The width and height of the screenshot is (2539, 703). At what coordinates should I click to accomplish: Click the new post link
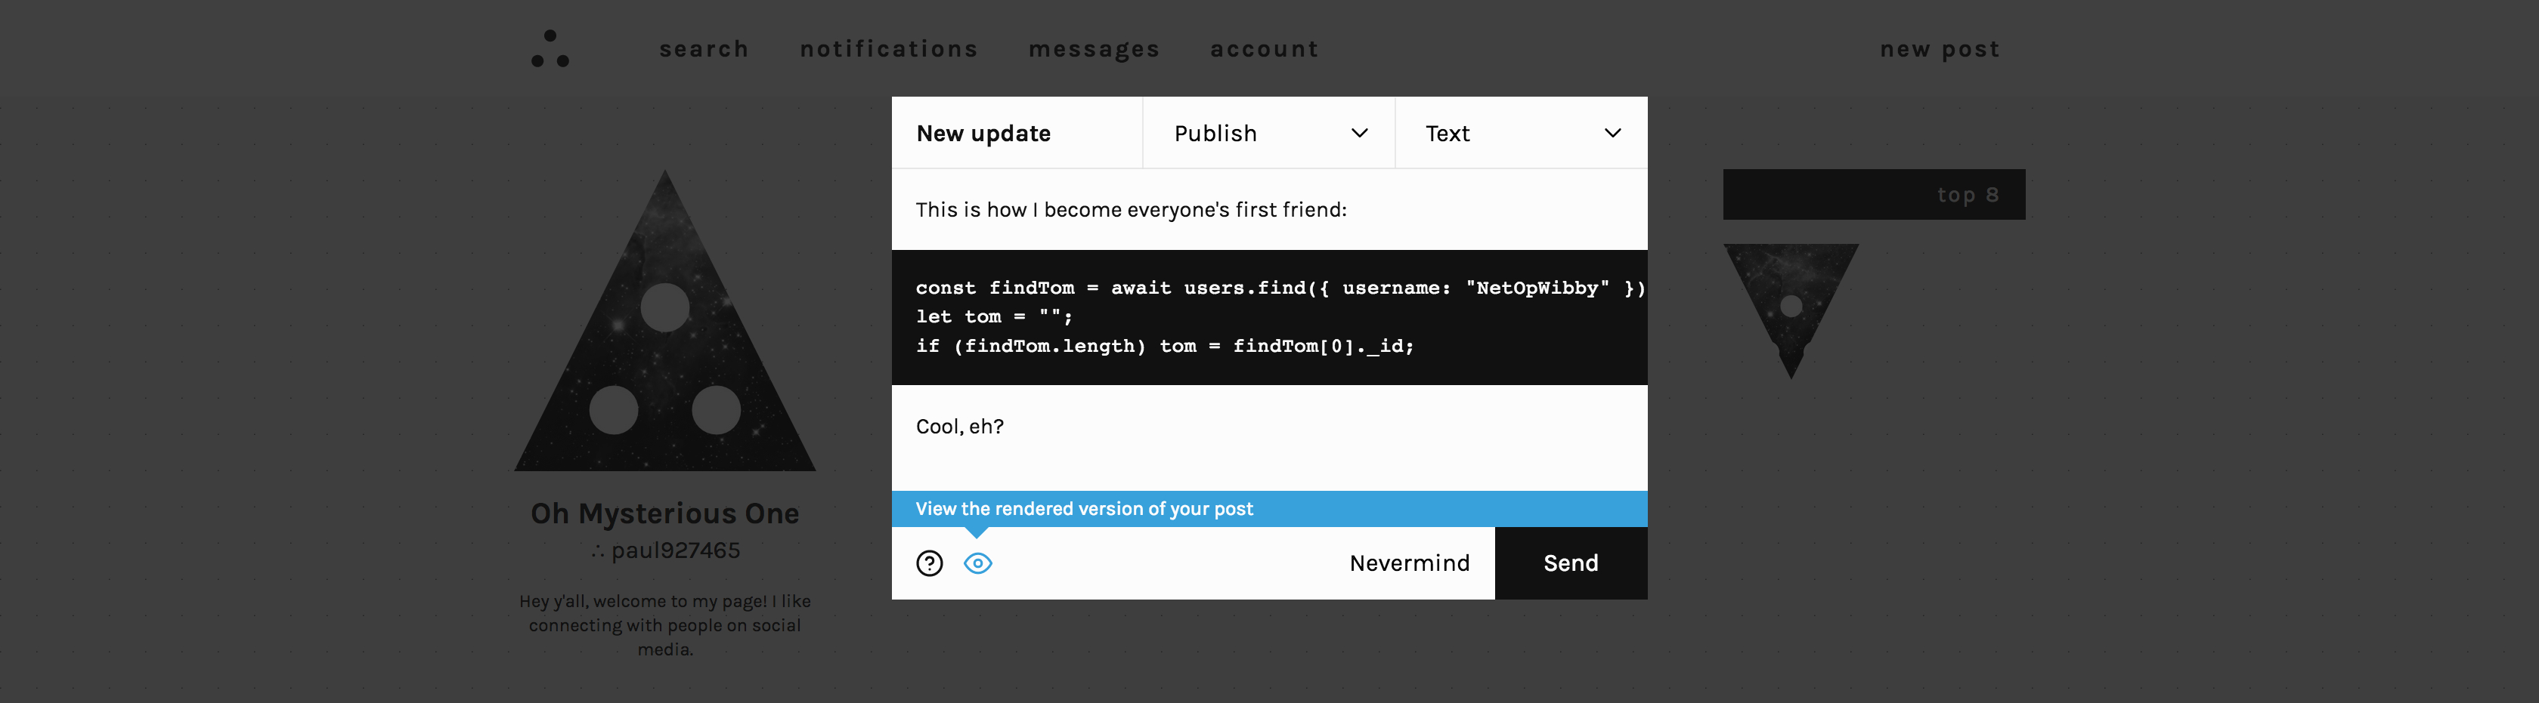click(1939, 49)
